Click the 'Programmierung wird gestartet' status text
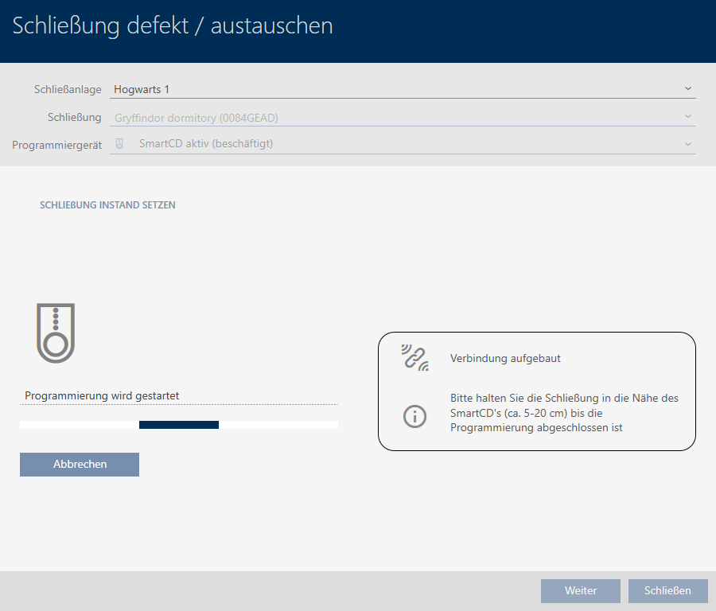 [x=107, y=395]
